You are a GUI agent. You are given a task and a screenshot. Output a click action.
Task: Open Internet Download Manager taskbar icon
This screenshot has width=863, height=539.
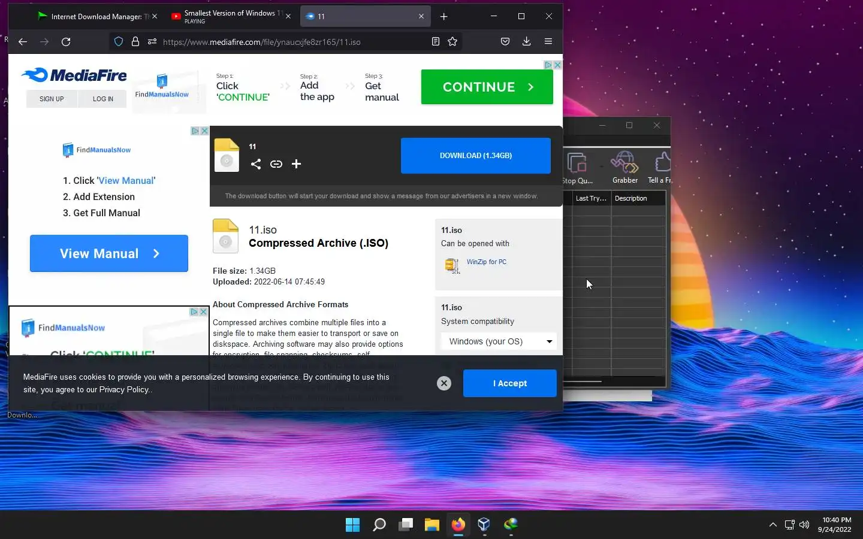[x=511, y=525]
